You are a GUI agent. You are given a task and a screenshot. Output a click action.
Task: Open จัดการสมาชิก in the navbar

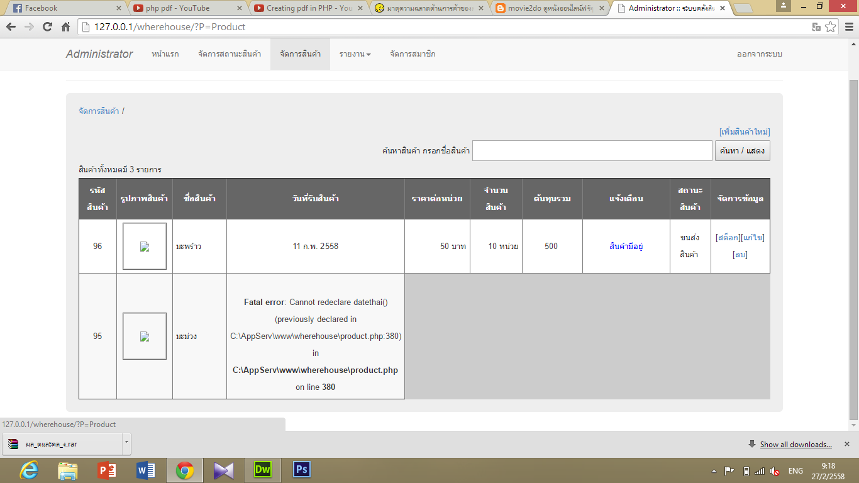click(x=413, y=54)
